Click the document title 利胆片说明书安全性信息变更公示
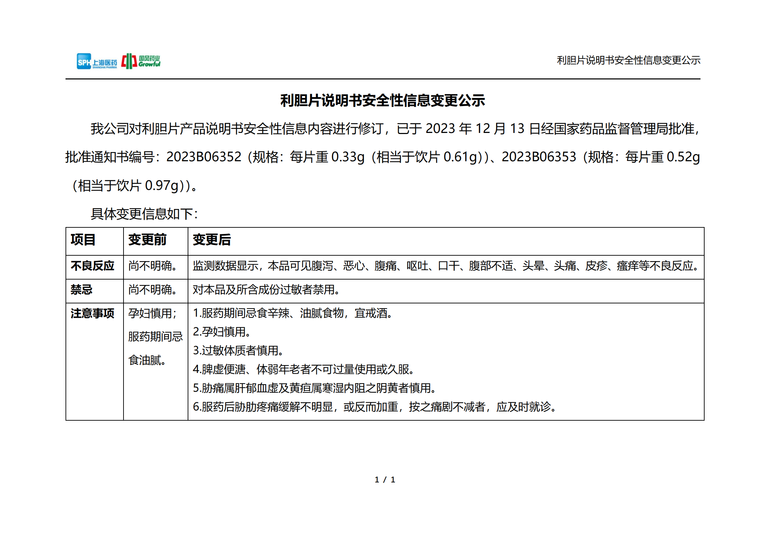The image size is (766, 541). [383, 100]
